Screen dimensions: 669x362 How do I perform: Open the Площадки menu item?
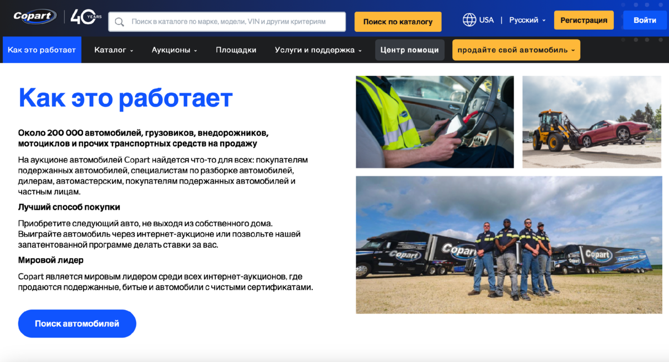pyautogui.click(x=236, y=50)
